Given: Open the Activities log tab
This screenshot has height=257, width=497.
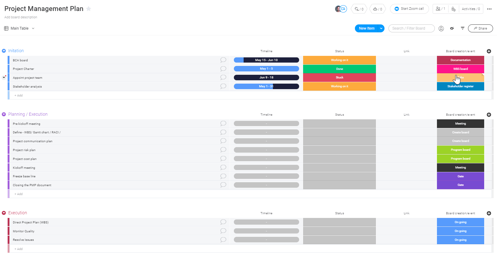Looking at the screenshot, I should [471, 9].
